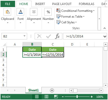Select row 5 header
Viewport: 108px width, 100px height.
tap(4, 70)
